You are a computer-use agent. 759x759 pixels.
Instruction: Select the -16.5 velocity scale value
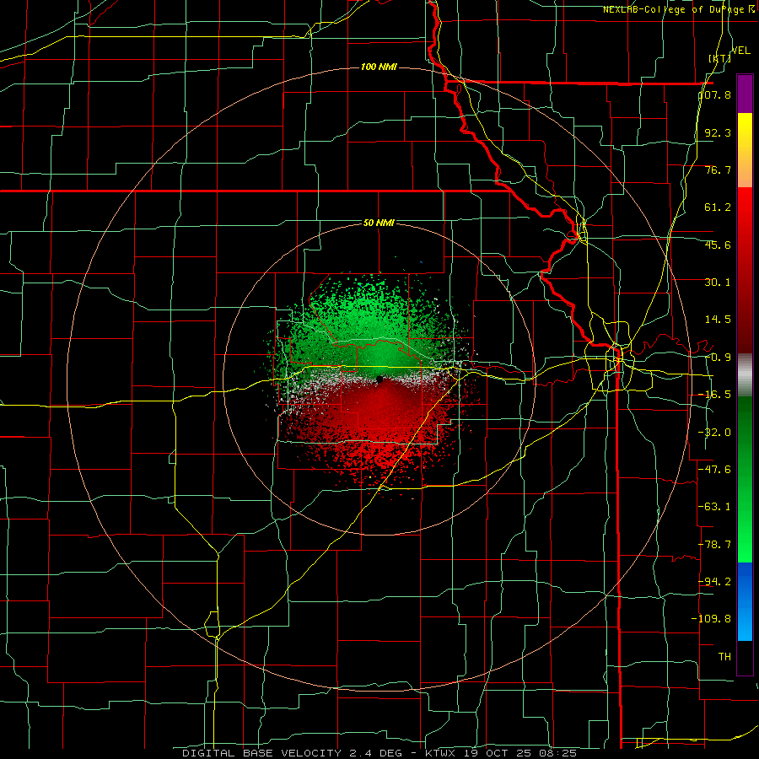(x=715, y=395)
